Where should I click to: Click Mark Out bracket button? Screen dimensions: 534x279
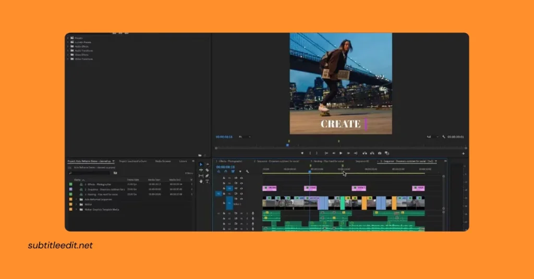317,153
